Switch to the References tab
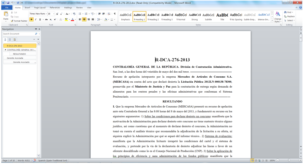Screen dimensions: 304x164 click(55, 8)
